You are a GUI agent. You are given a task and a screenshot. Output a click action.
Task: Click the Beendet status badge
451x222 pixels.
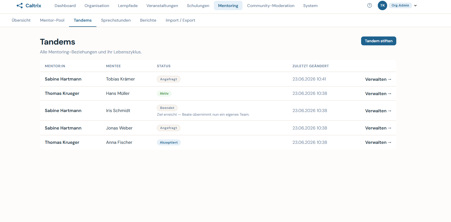pyautogui.click(x=167, y=108)
